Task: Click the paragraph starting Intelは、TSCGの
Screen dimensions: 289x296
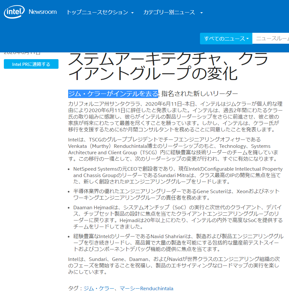Action: (x=173, y=149)
